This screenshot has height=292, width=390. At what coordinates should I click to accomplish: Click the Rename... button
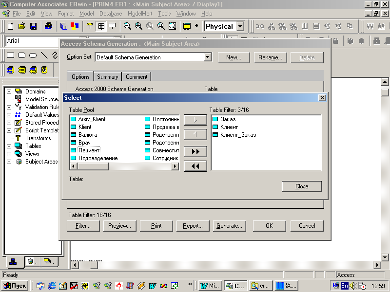[270, 57]
